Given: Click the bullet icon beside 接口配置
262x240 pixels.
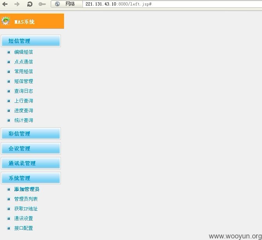Looking at the screenshot, I should click(9, 228).
